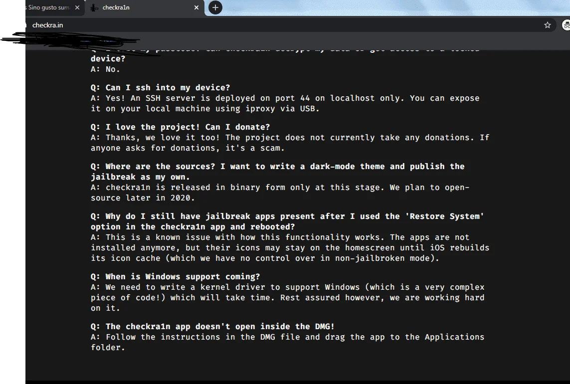The width and height of the screenshot is (570, 384).
Task: Open a new browser tab
Action: (x=215, y=7)
